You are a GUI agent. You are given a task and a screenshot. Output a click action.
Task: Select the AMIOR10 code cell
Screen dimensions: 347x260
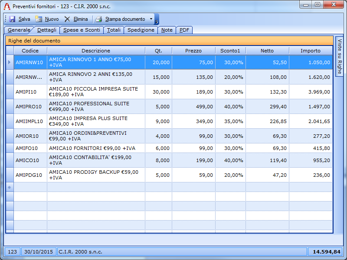pyautogui.click(x=30, y=136)
